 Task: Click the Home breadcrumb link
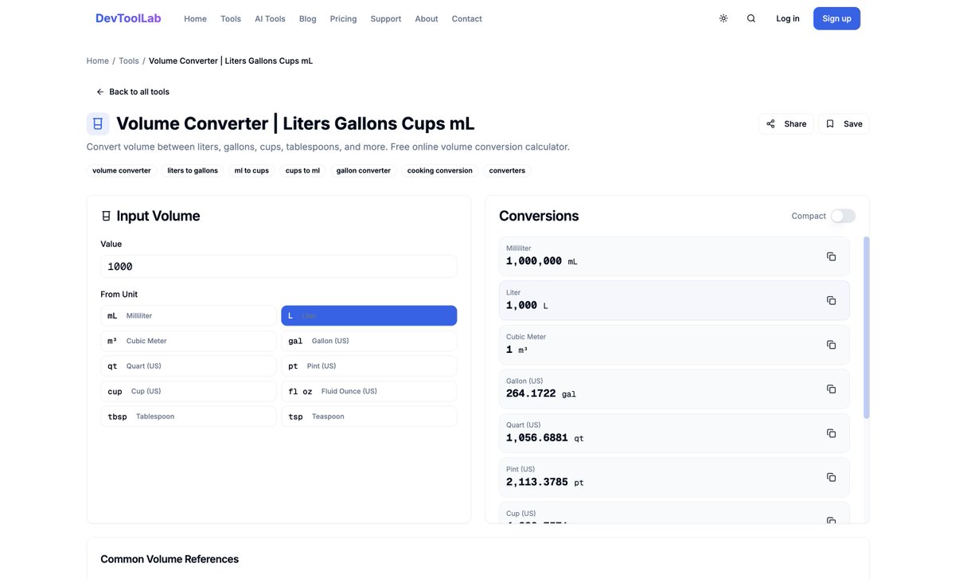click(98, 61)
